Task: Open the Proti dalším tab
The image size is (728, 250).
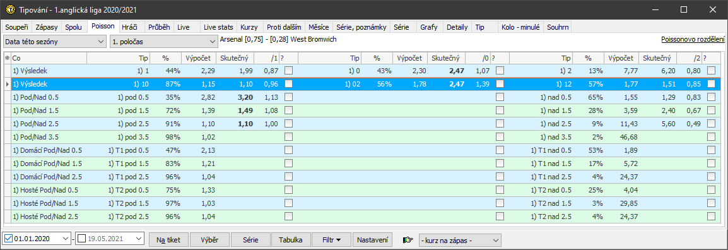Action: (x=284, y=27)
